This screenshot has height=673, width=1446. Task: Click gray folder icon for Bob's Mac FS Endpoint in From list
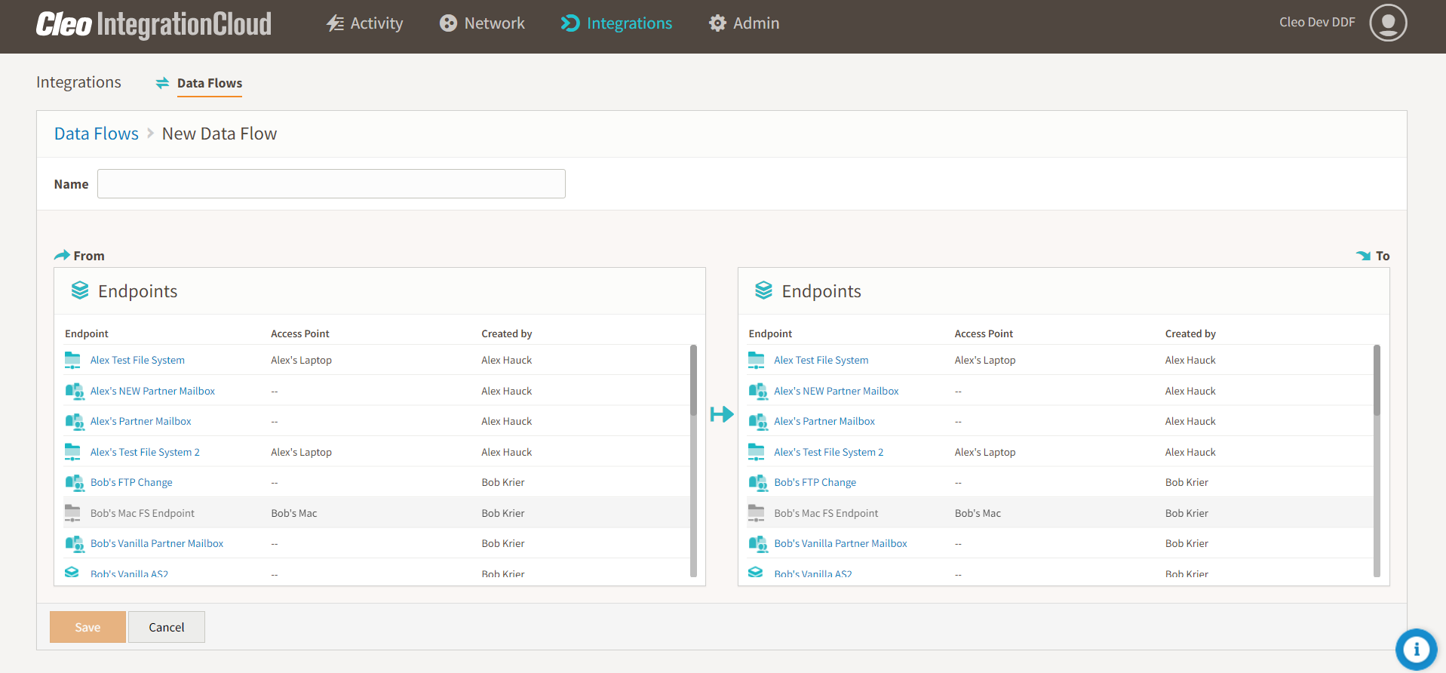click(72, 513)
